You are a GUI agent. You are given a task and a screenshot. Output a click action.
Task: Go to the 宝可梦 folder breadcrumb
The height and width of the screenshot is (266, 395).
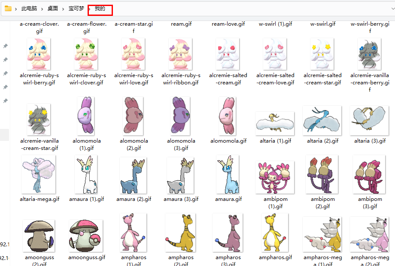point(76,9)
